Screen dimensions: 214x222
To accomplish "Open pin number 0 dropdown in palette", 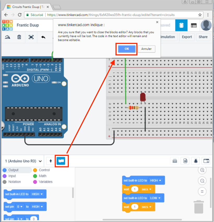I will click(20, 207).
